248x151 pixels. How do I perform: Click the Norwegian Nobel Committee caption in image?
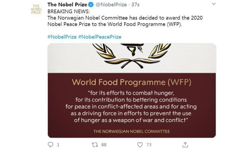tap(132, 131)
